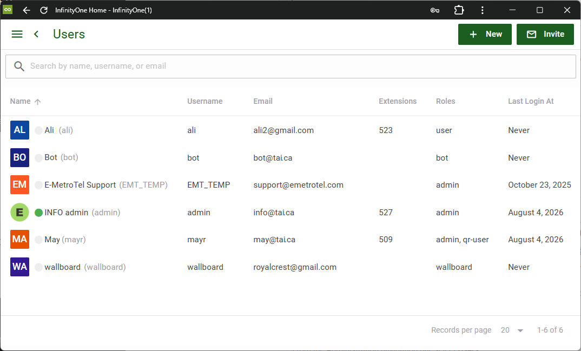Click the October 23, 2025 login date
Screen dimensions: 581x351
click(539, 185)
